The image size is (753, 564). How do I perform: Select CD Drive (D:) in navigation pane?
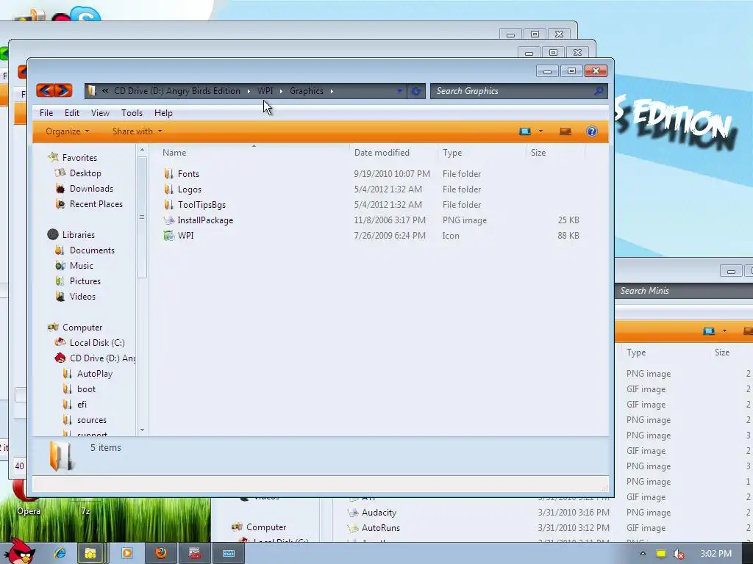[101, 358]
